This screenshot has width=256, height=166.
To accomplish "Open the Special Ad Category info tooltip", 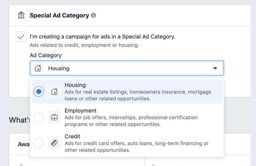I will click(x=94, y=15).
